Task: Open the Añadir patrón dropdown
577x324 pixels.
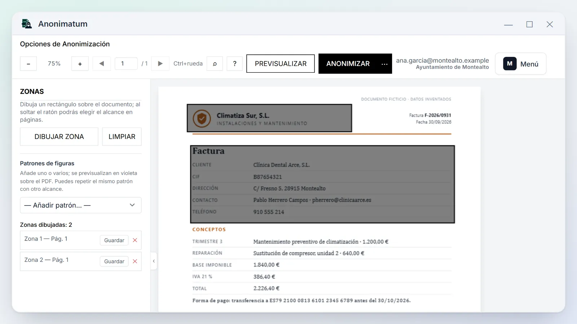Action: click(81, 205)
